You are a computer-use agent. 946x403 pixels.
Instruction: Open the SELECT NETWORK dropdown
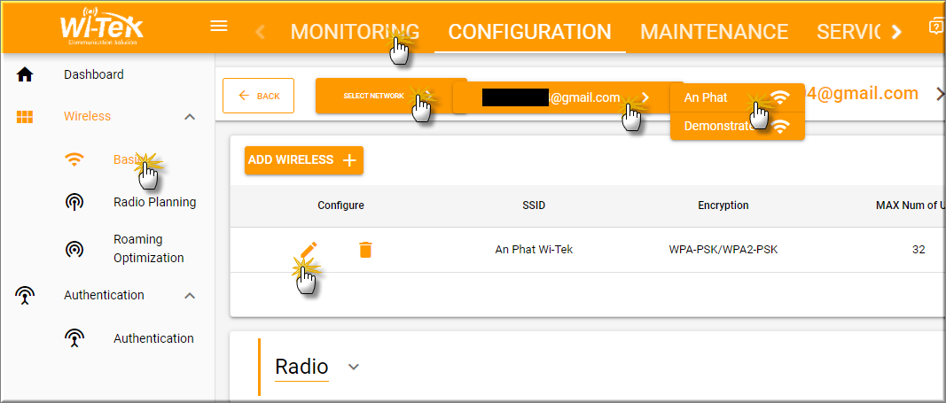point(391,96)
